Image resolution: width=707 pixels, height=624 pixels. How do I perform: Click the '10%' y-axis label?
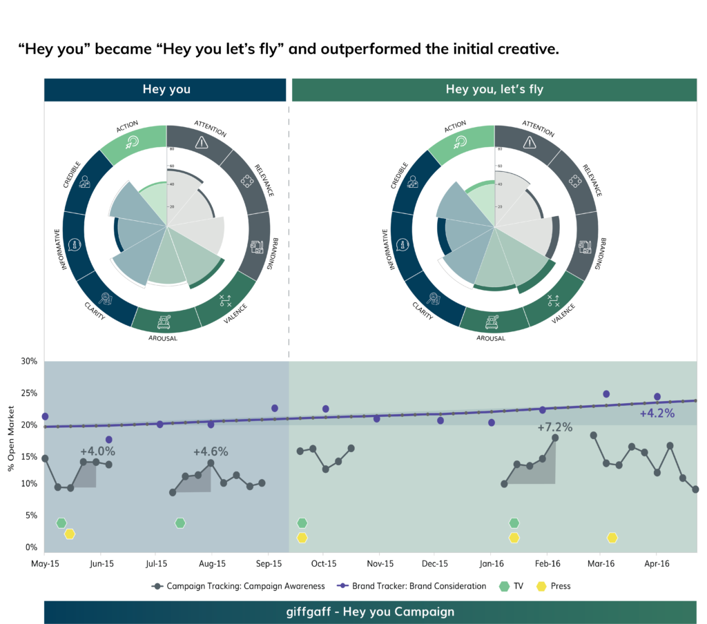(29, 483)
